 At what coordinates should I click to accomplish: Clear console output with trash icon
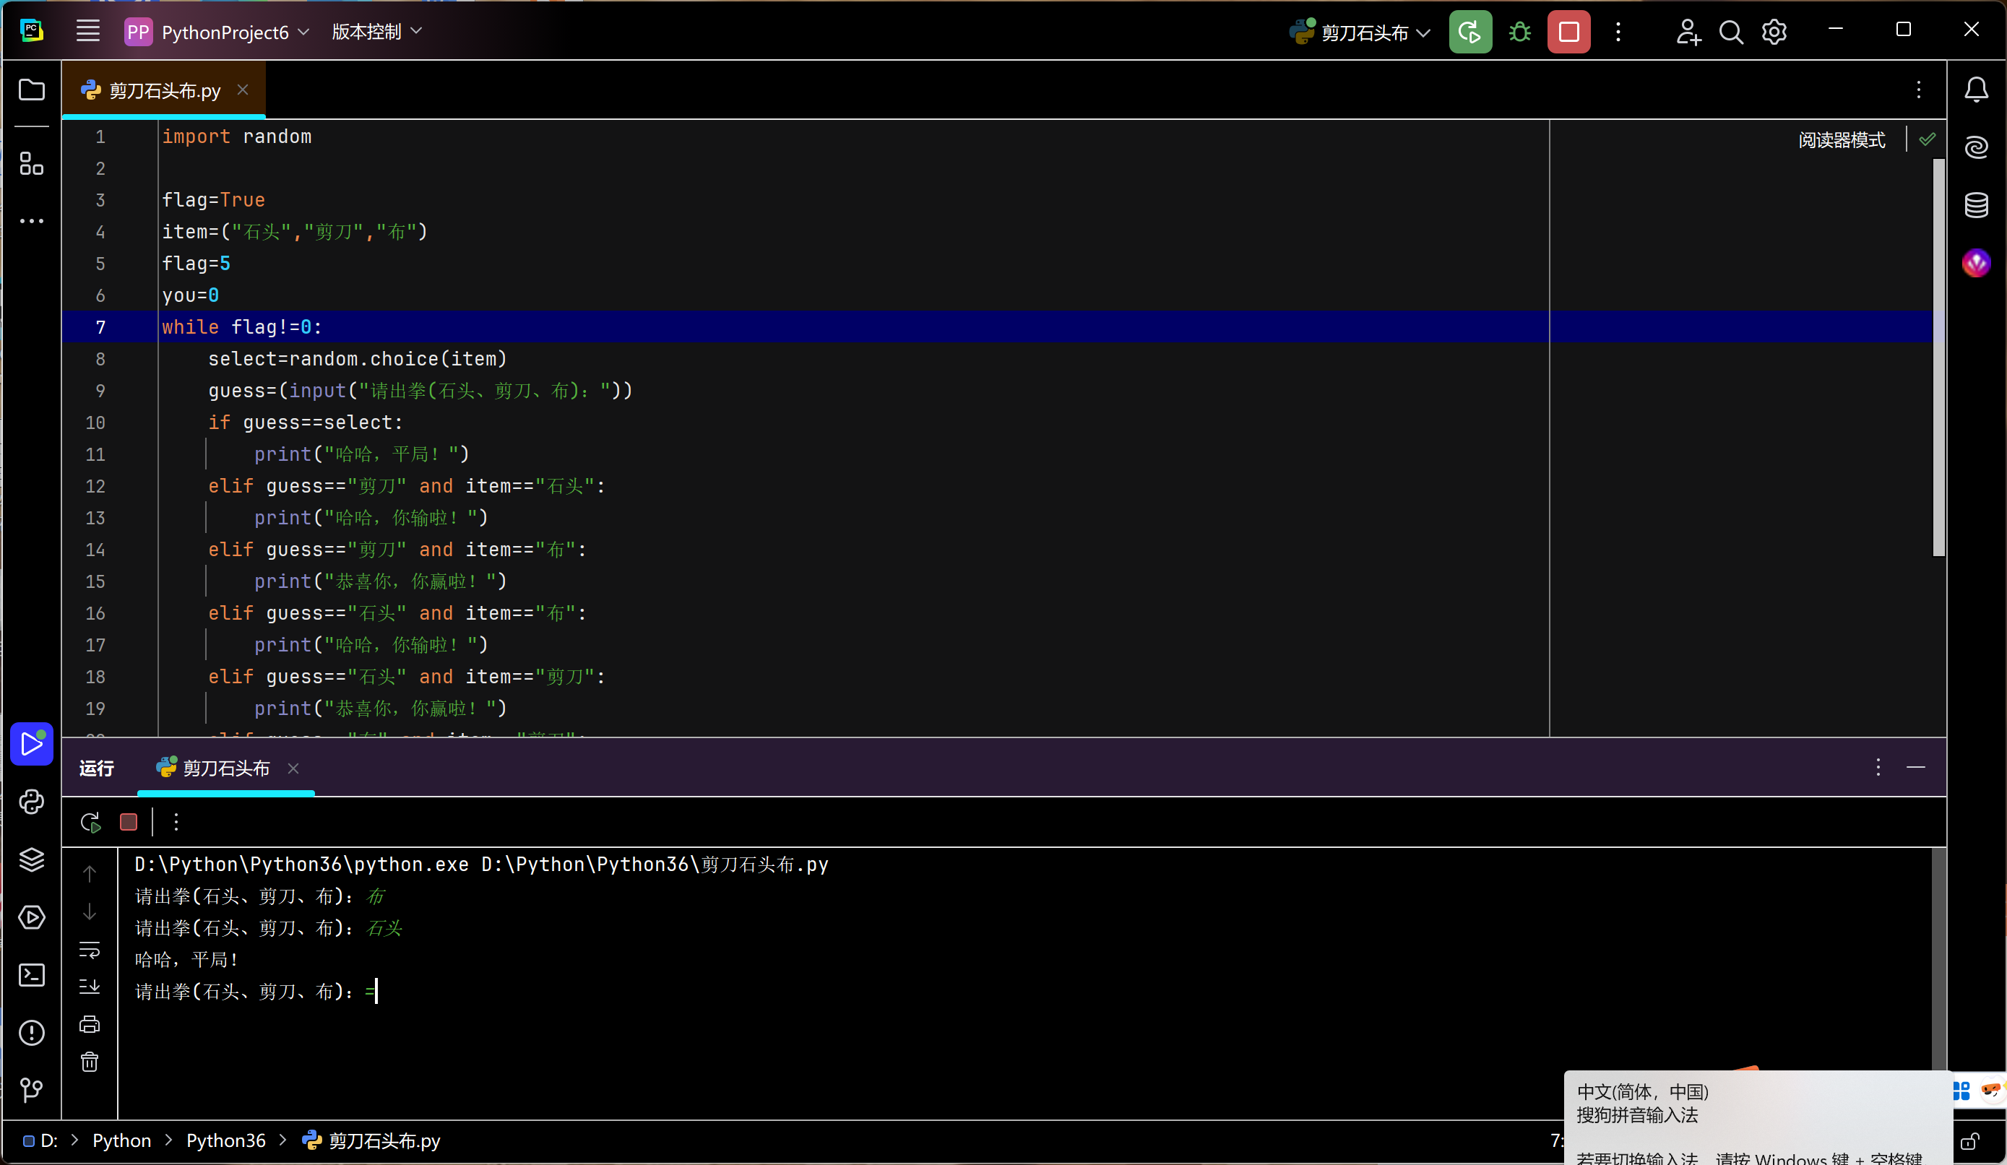89,1062
